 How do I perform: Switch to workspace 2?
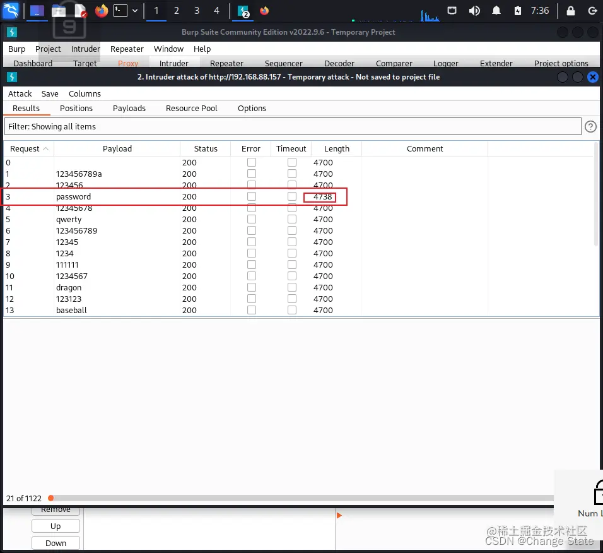coord(177,11)
